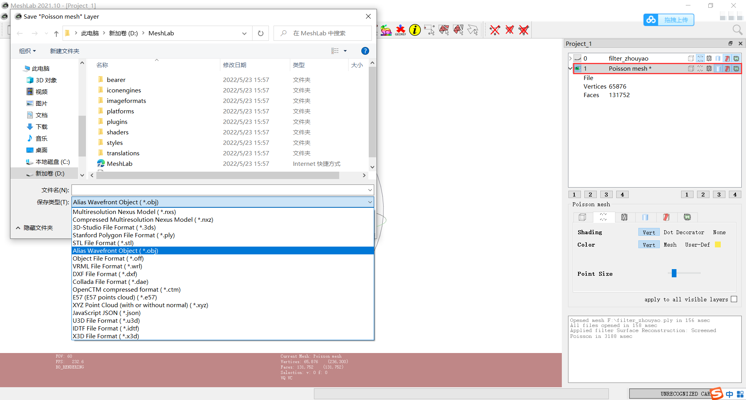Image resolution: width=746 pixels, height=400 pixels.
Task: Click the 拖拽上传 upload button
Action: 676,19
